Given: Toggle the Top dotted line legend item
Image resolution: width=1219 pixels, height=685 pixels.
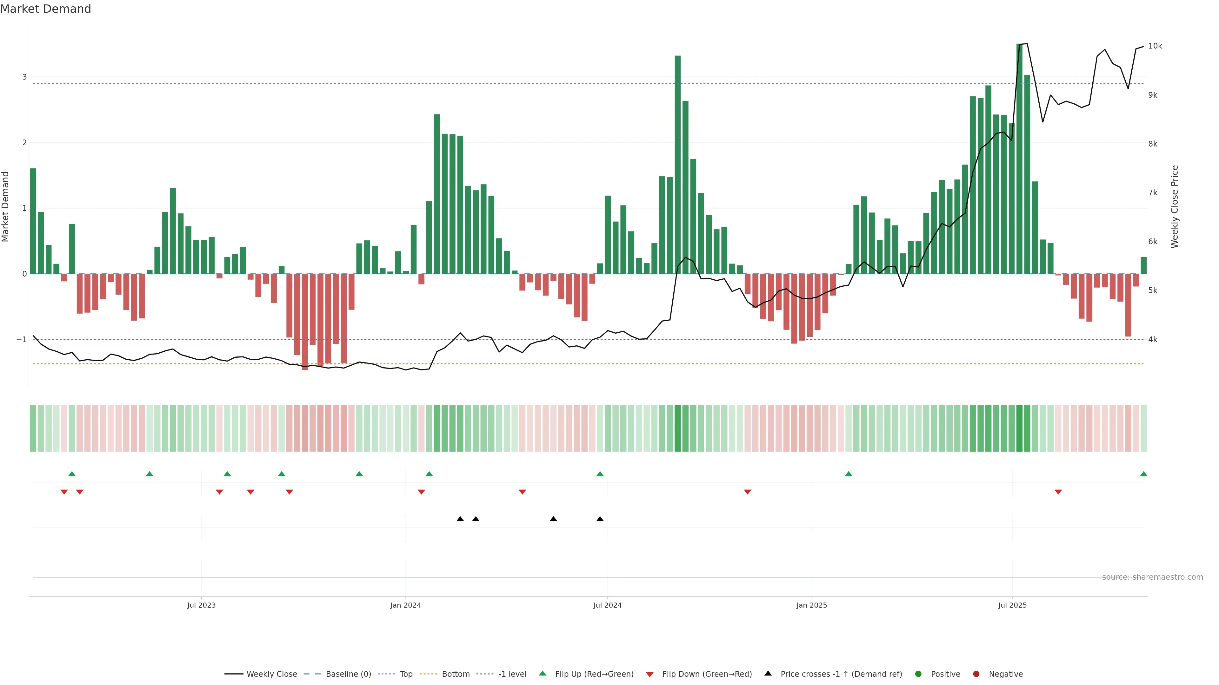Looking at the screenshot, I should (x=406, y=674).
